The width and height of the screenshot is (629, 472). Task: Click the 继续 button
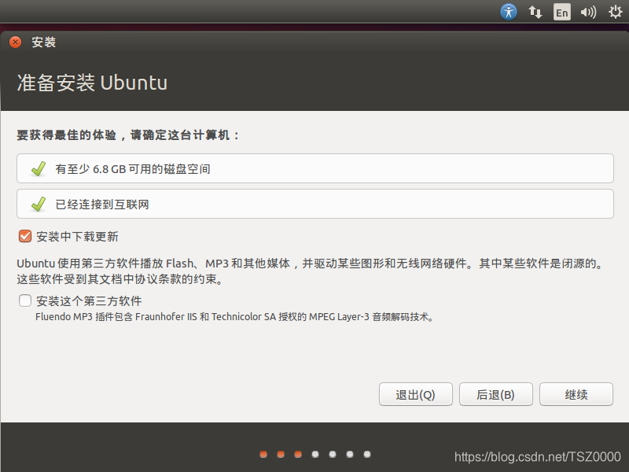(576, 394)
